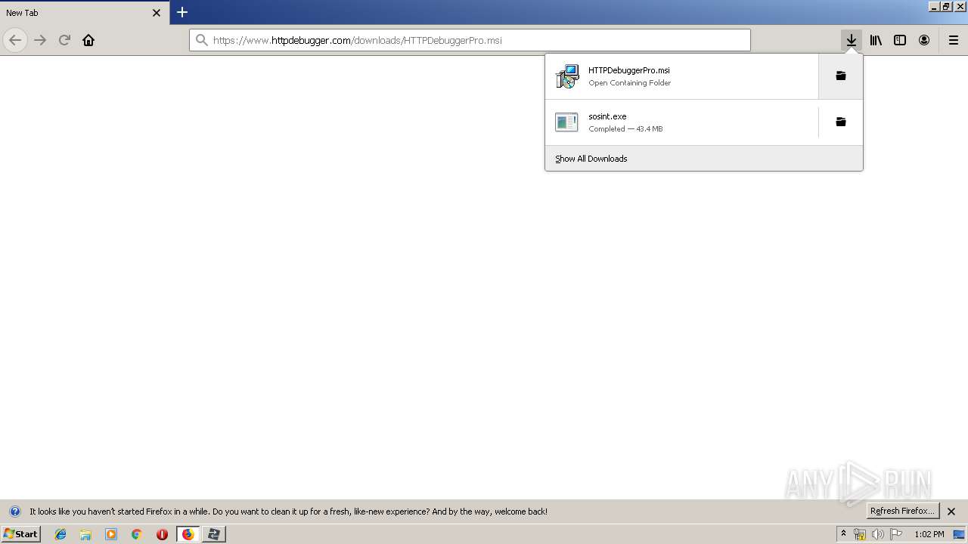This screenshot has height=544, width=968.
Task: Click the search magnifier icon in URL bar
Action: (201, 40)
